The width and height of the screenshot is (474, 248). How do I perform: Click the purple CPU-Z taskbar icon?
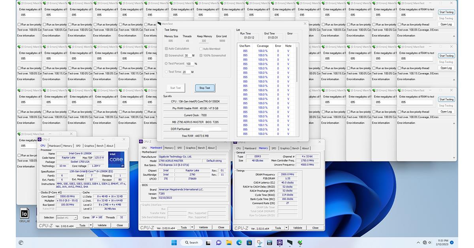(x=280, y=242)
